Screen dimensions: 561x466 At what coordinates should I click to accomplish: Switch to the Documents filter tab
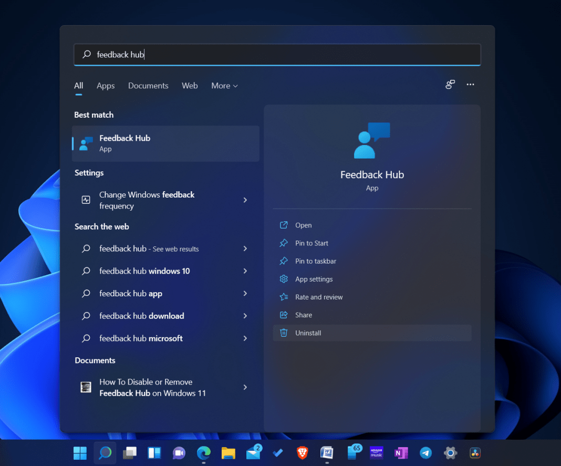[148, 86]
